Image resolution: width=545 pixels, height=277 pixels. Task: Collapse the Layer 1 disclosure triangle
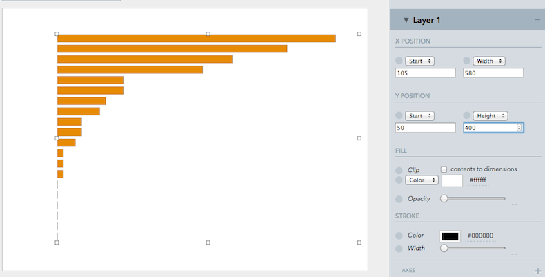pos(406,20)
